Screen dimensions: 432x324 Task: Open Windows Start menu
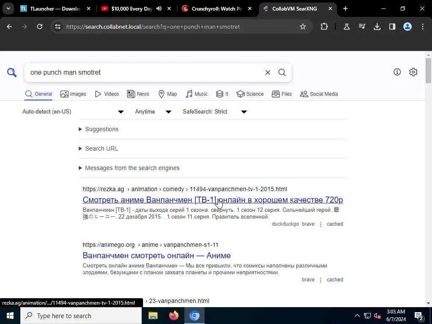pos(10,316)
